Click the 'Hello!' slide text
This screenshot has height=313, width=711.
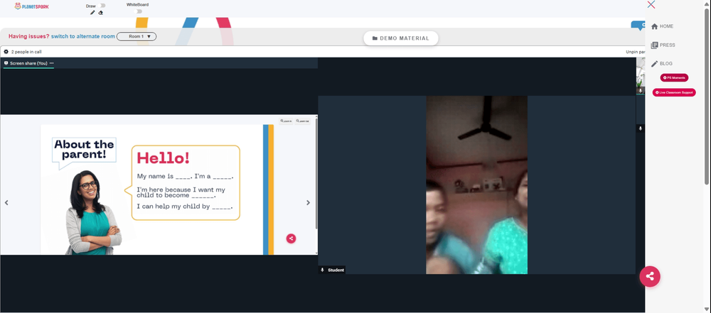coord(164,158)
